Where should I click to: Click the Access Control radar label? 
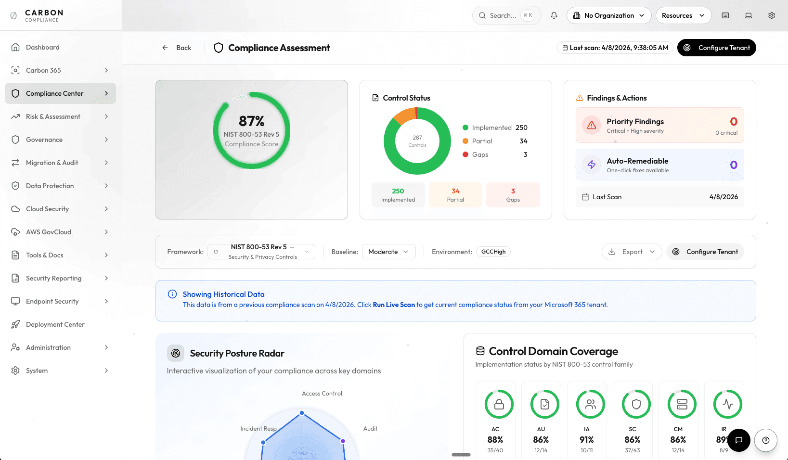point(322,394)
